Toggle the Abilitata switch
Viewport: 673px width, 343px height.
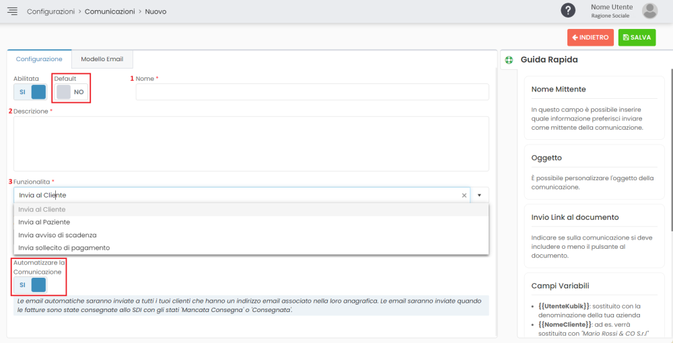pos(31,92)
